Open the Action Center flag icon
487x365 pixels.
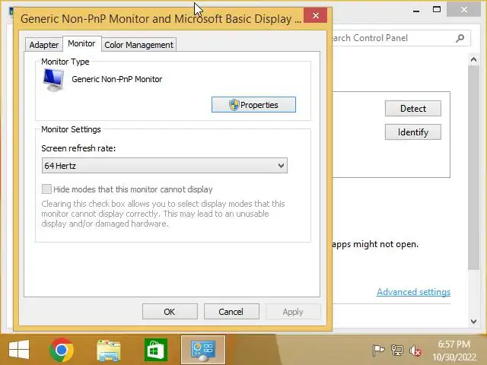(378, 351)
